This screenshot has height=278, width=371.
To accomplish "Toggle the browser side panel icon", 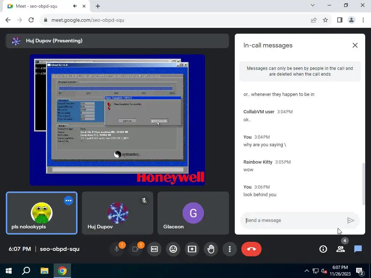I will pyautogui.click(x=340, y=20).
